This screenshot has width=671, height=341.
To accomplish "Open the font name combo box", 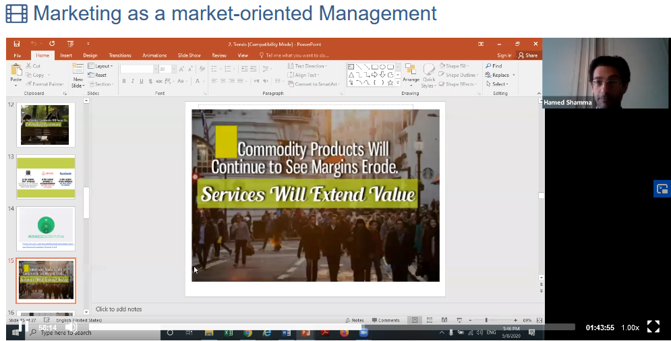I will click(x=139, y=69).
